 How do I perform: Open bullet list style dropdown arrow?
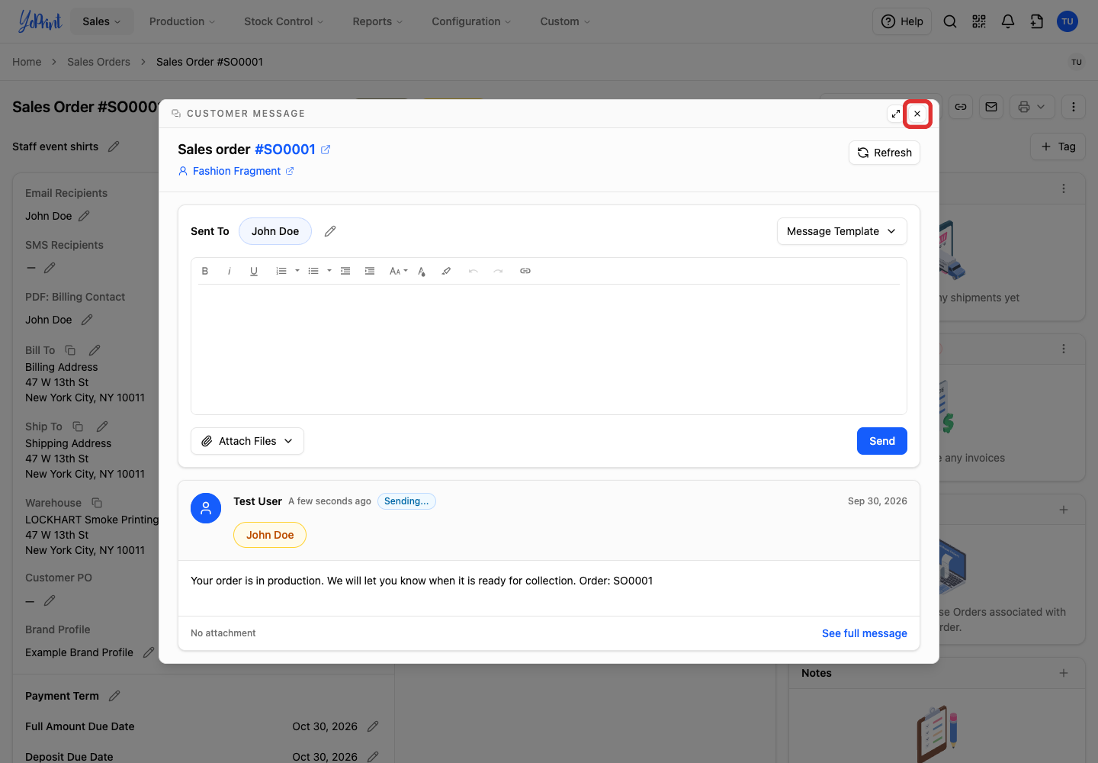tap(329, 271)
